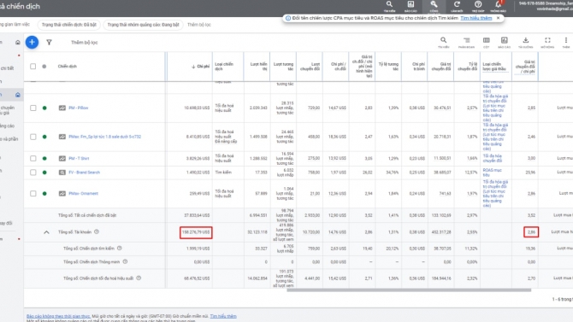Screen dimensions: 573x322
Task: Click Thêm bộ lọc field beside funnel
Action: pos(85,43)
